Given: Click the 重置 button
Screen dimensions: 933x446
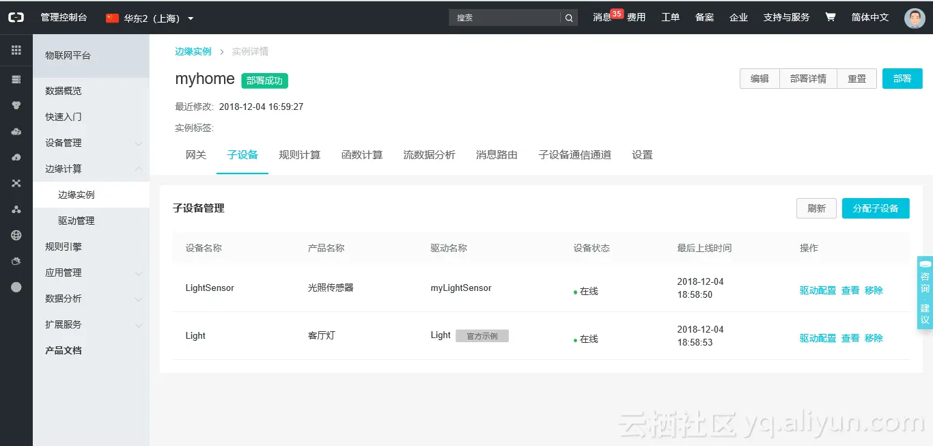Looking at the screenshot, I should click(x=857, y=79).
